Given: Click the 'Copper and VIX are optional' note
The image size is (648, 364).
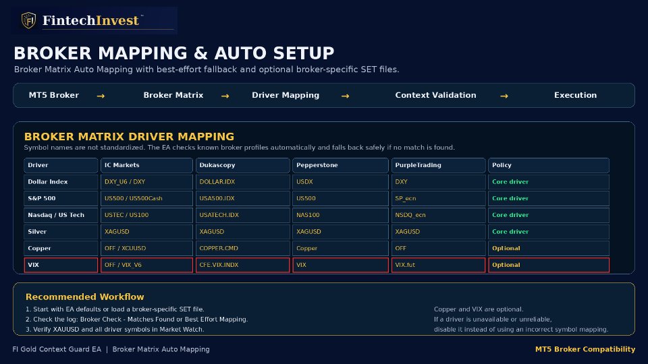Looking at the screenshot, I should point(479,309).
